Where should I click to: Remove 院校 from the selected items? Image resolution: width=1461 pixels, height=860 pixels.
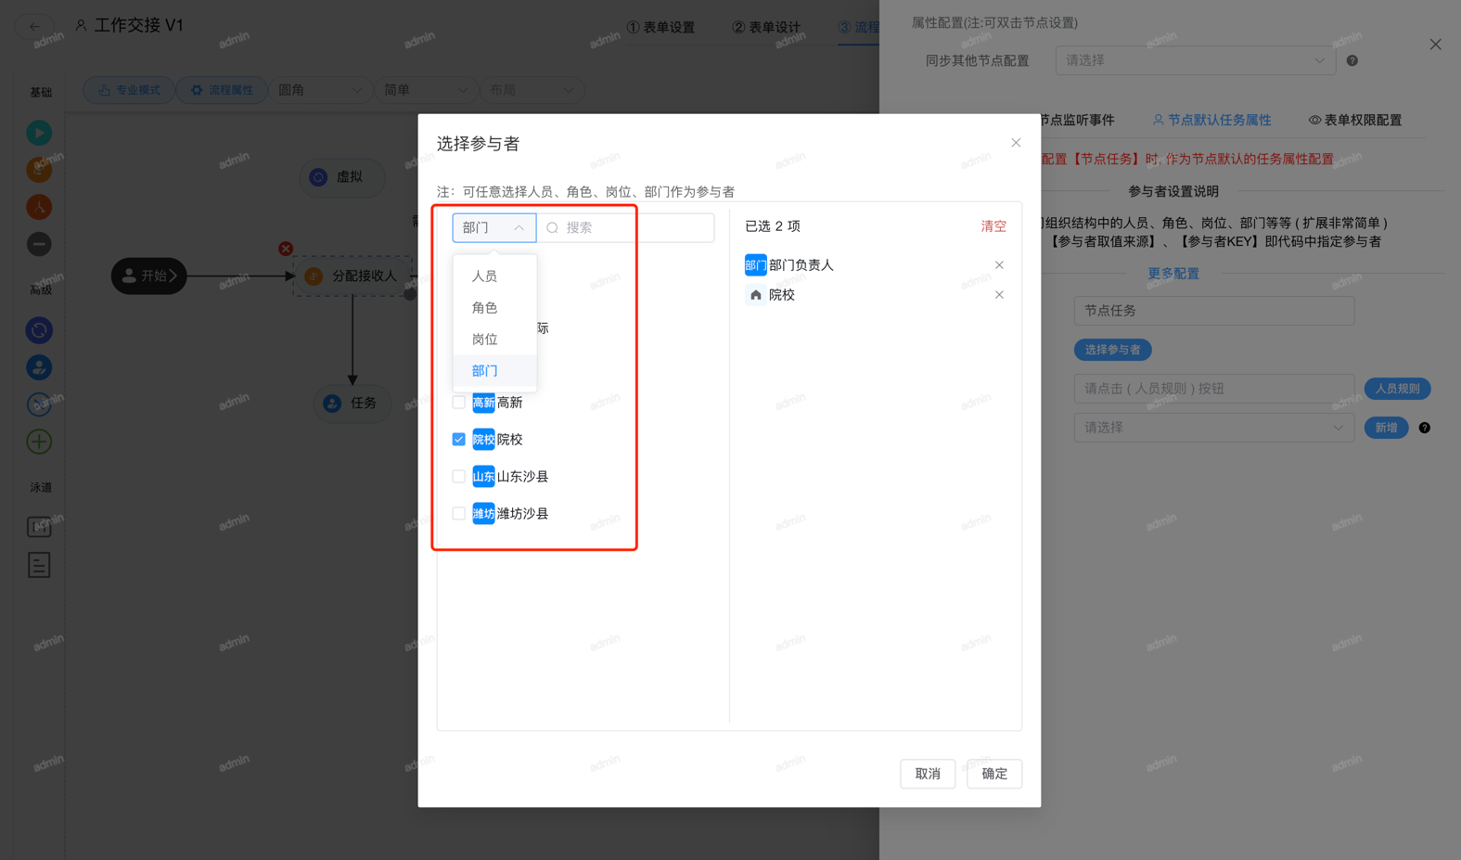999,295
